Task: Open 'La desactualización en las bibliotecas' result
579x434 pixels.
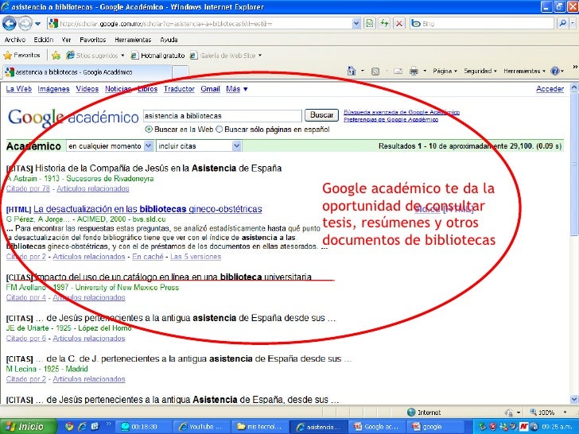Action: pos(148,209)
